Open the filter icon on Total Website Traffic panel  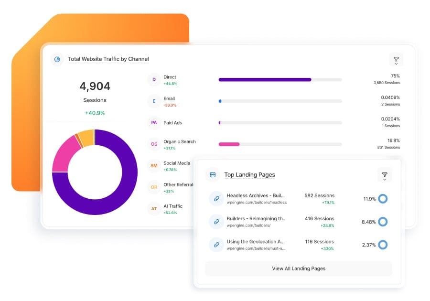396,59
